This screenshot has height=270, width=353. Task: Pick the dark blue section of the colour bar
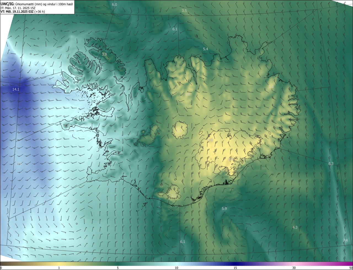[x=235, y=264]
